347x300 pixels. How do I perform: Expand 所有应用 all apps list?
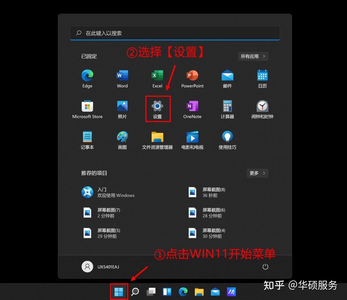[x=253, y=57]
